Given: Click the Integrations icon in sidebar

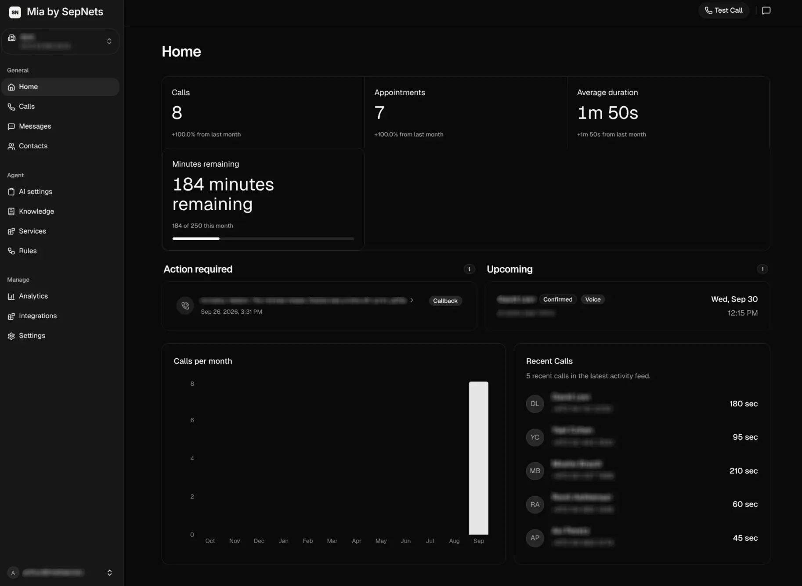Looking at the screenshot, I should pyautogui.click(x=11, y=316).
